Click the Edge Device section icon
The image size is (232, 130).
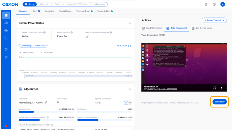[x=21, y=89]
